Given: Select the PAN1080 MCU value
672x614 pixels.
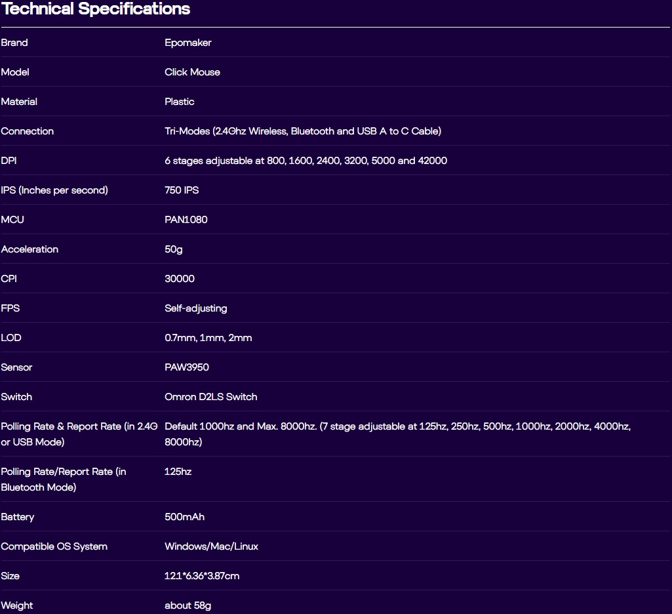Looking at the screenshot, I should coord(186,220).
